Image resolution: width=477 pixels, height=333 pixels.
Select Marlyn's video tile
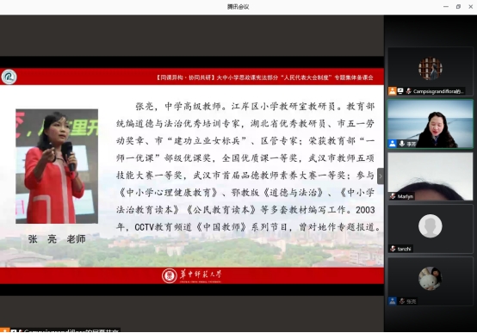[431, 176]
